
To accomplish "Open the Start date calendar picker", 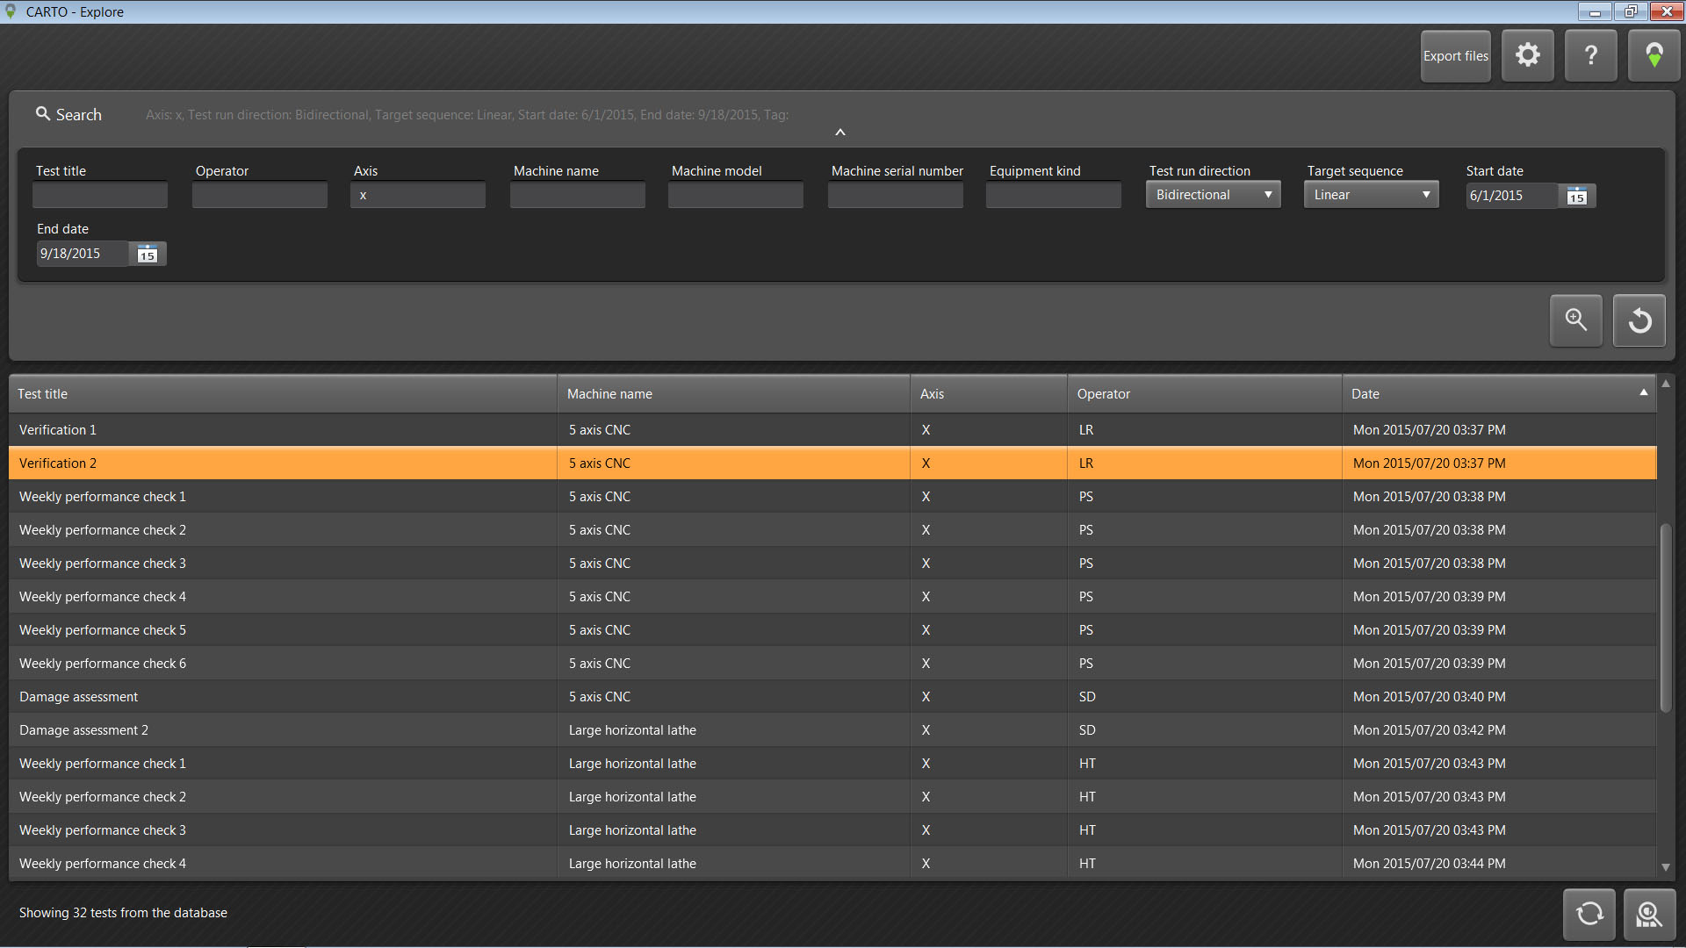I will (1577, 196).
